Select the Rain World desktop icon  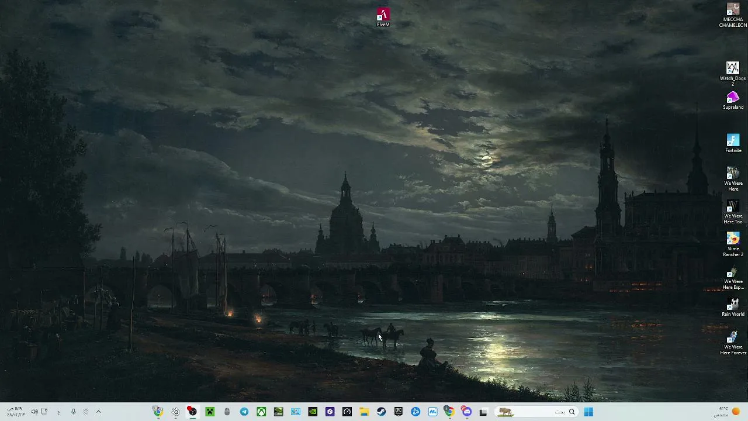(x=733, y=308)
